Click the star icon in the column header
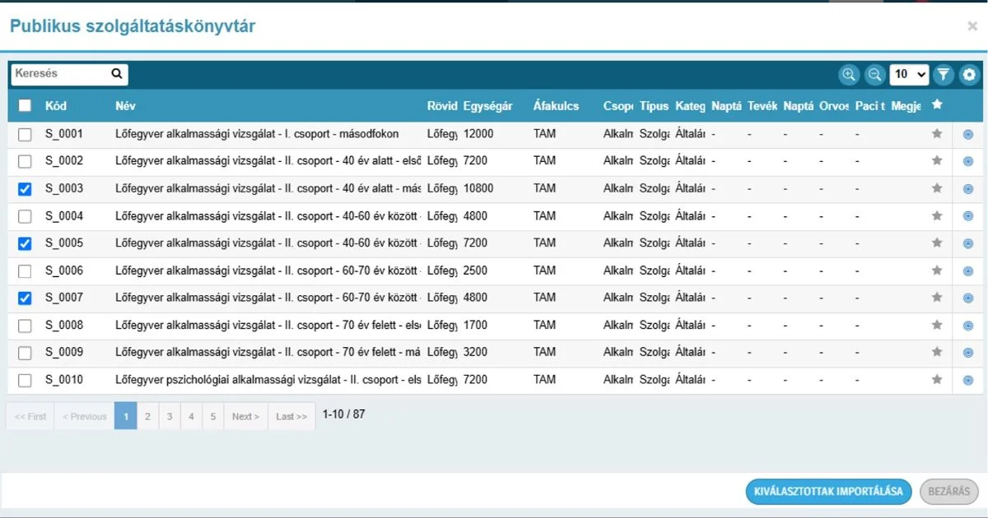 (x=936, y=104)
